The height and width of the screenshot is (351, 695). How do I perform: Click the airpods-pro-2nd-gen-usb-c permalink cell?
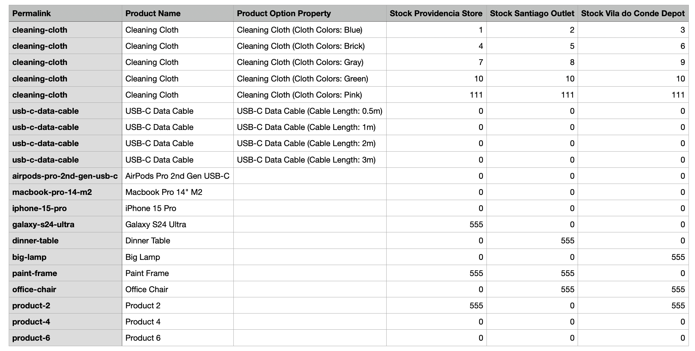click(65, 176)
